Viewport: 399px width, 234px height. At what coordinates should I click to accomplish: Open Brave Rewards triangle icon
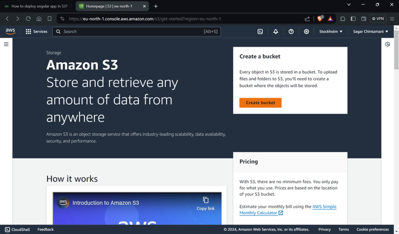point(330,19)
